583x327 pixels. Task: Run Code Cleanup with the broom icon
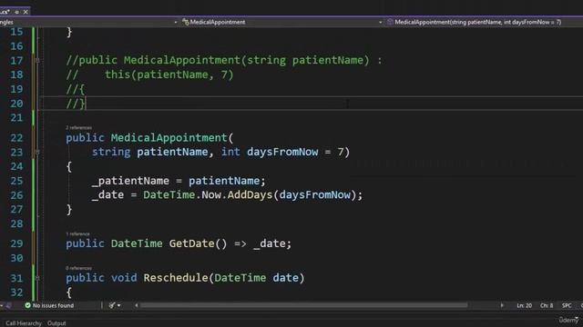click(x=112, y=305)
